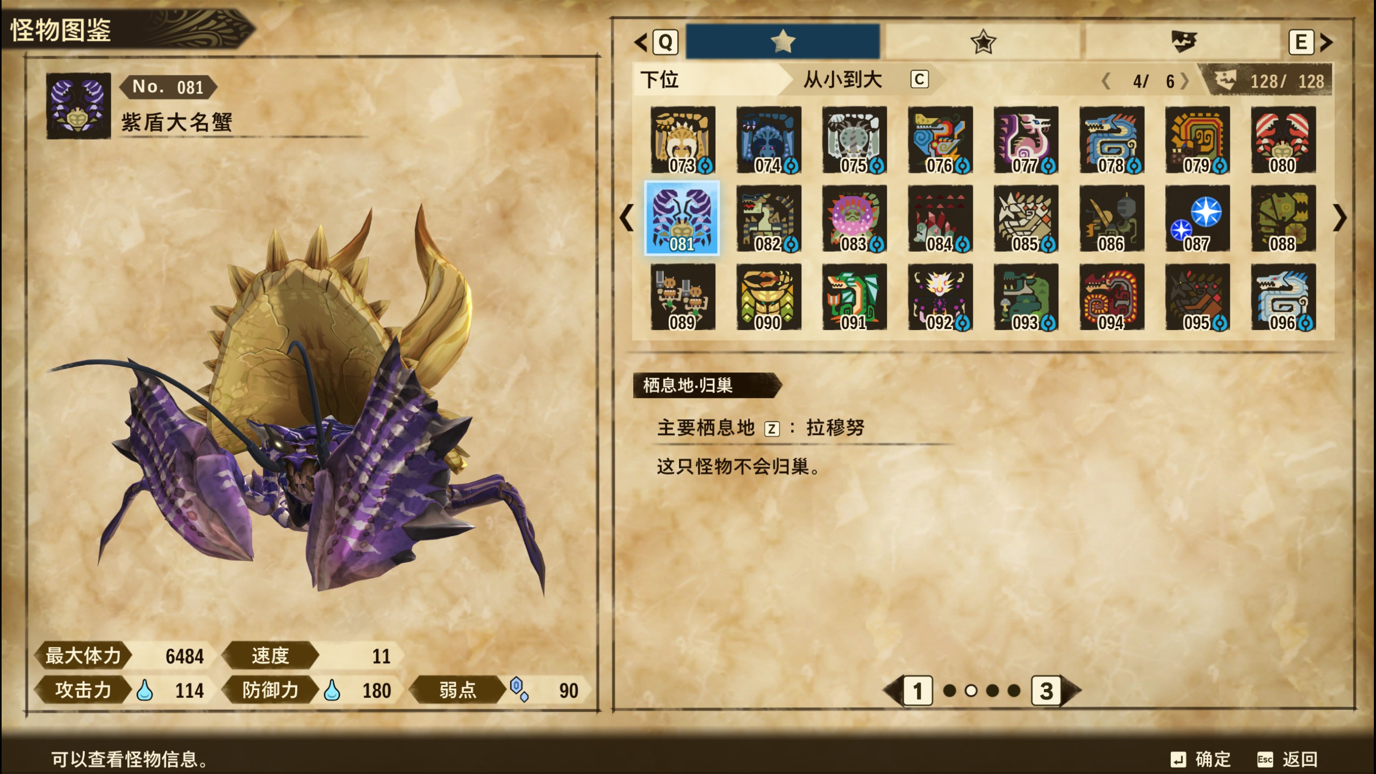Select the Felyne pair icon 089

click(x=683, y=297)
